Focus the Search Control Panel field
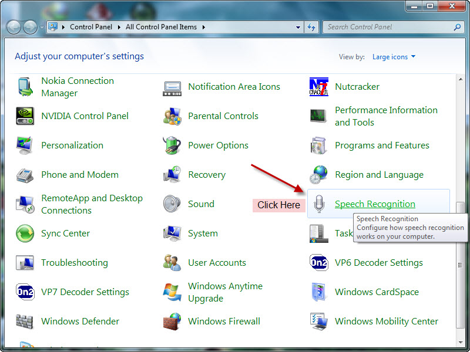Screen dimensions: 470x352 click(393, 27)
